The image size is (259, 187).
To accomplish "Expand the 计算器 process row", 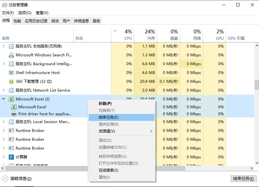I will (4, 157).
